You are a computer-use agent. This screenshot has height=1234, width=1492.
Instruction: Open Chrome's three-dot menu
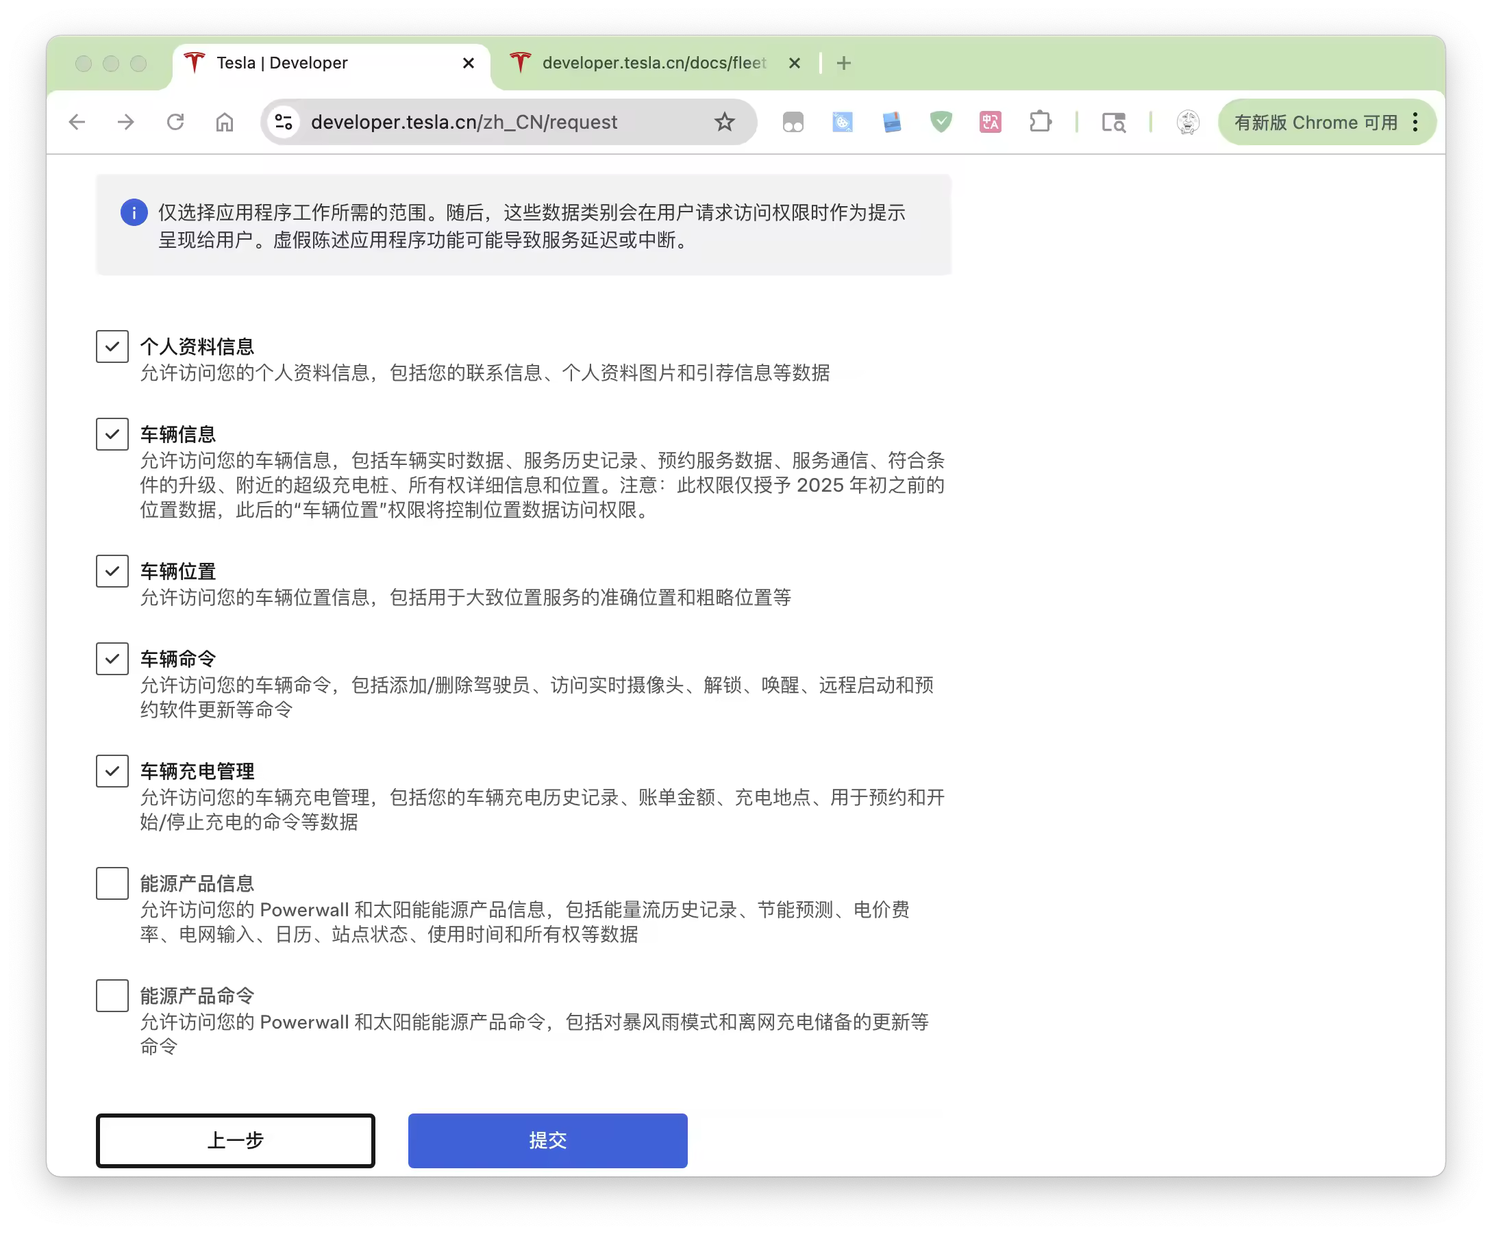pos(1415,122)
